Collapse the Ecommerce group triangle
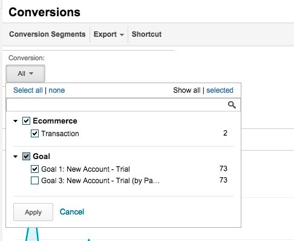The height and width of the screenshot is (241, 294). tap(15, 121)
